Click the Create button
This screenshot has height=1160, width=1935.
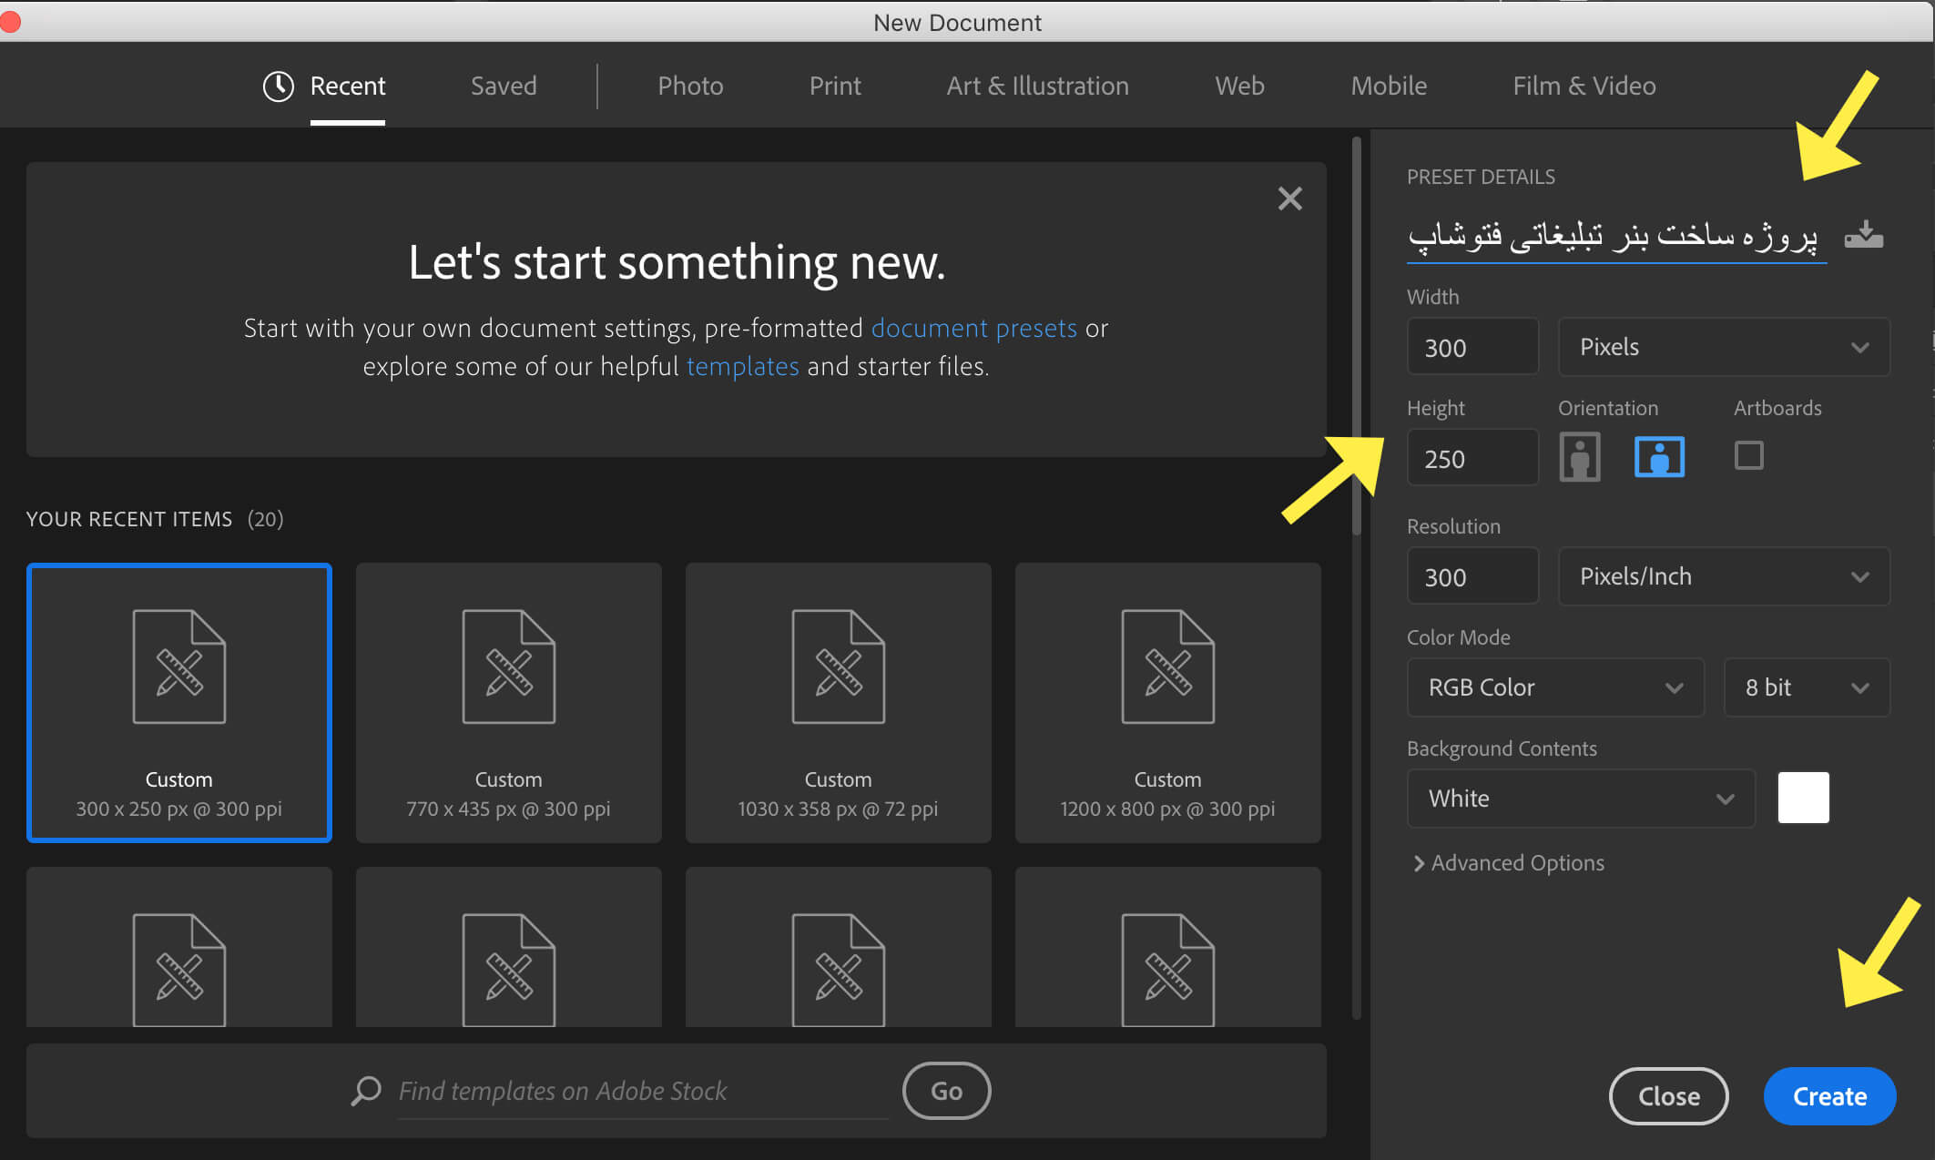[1830, 1096]
